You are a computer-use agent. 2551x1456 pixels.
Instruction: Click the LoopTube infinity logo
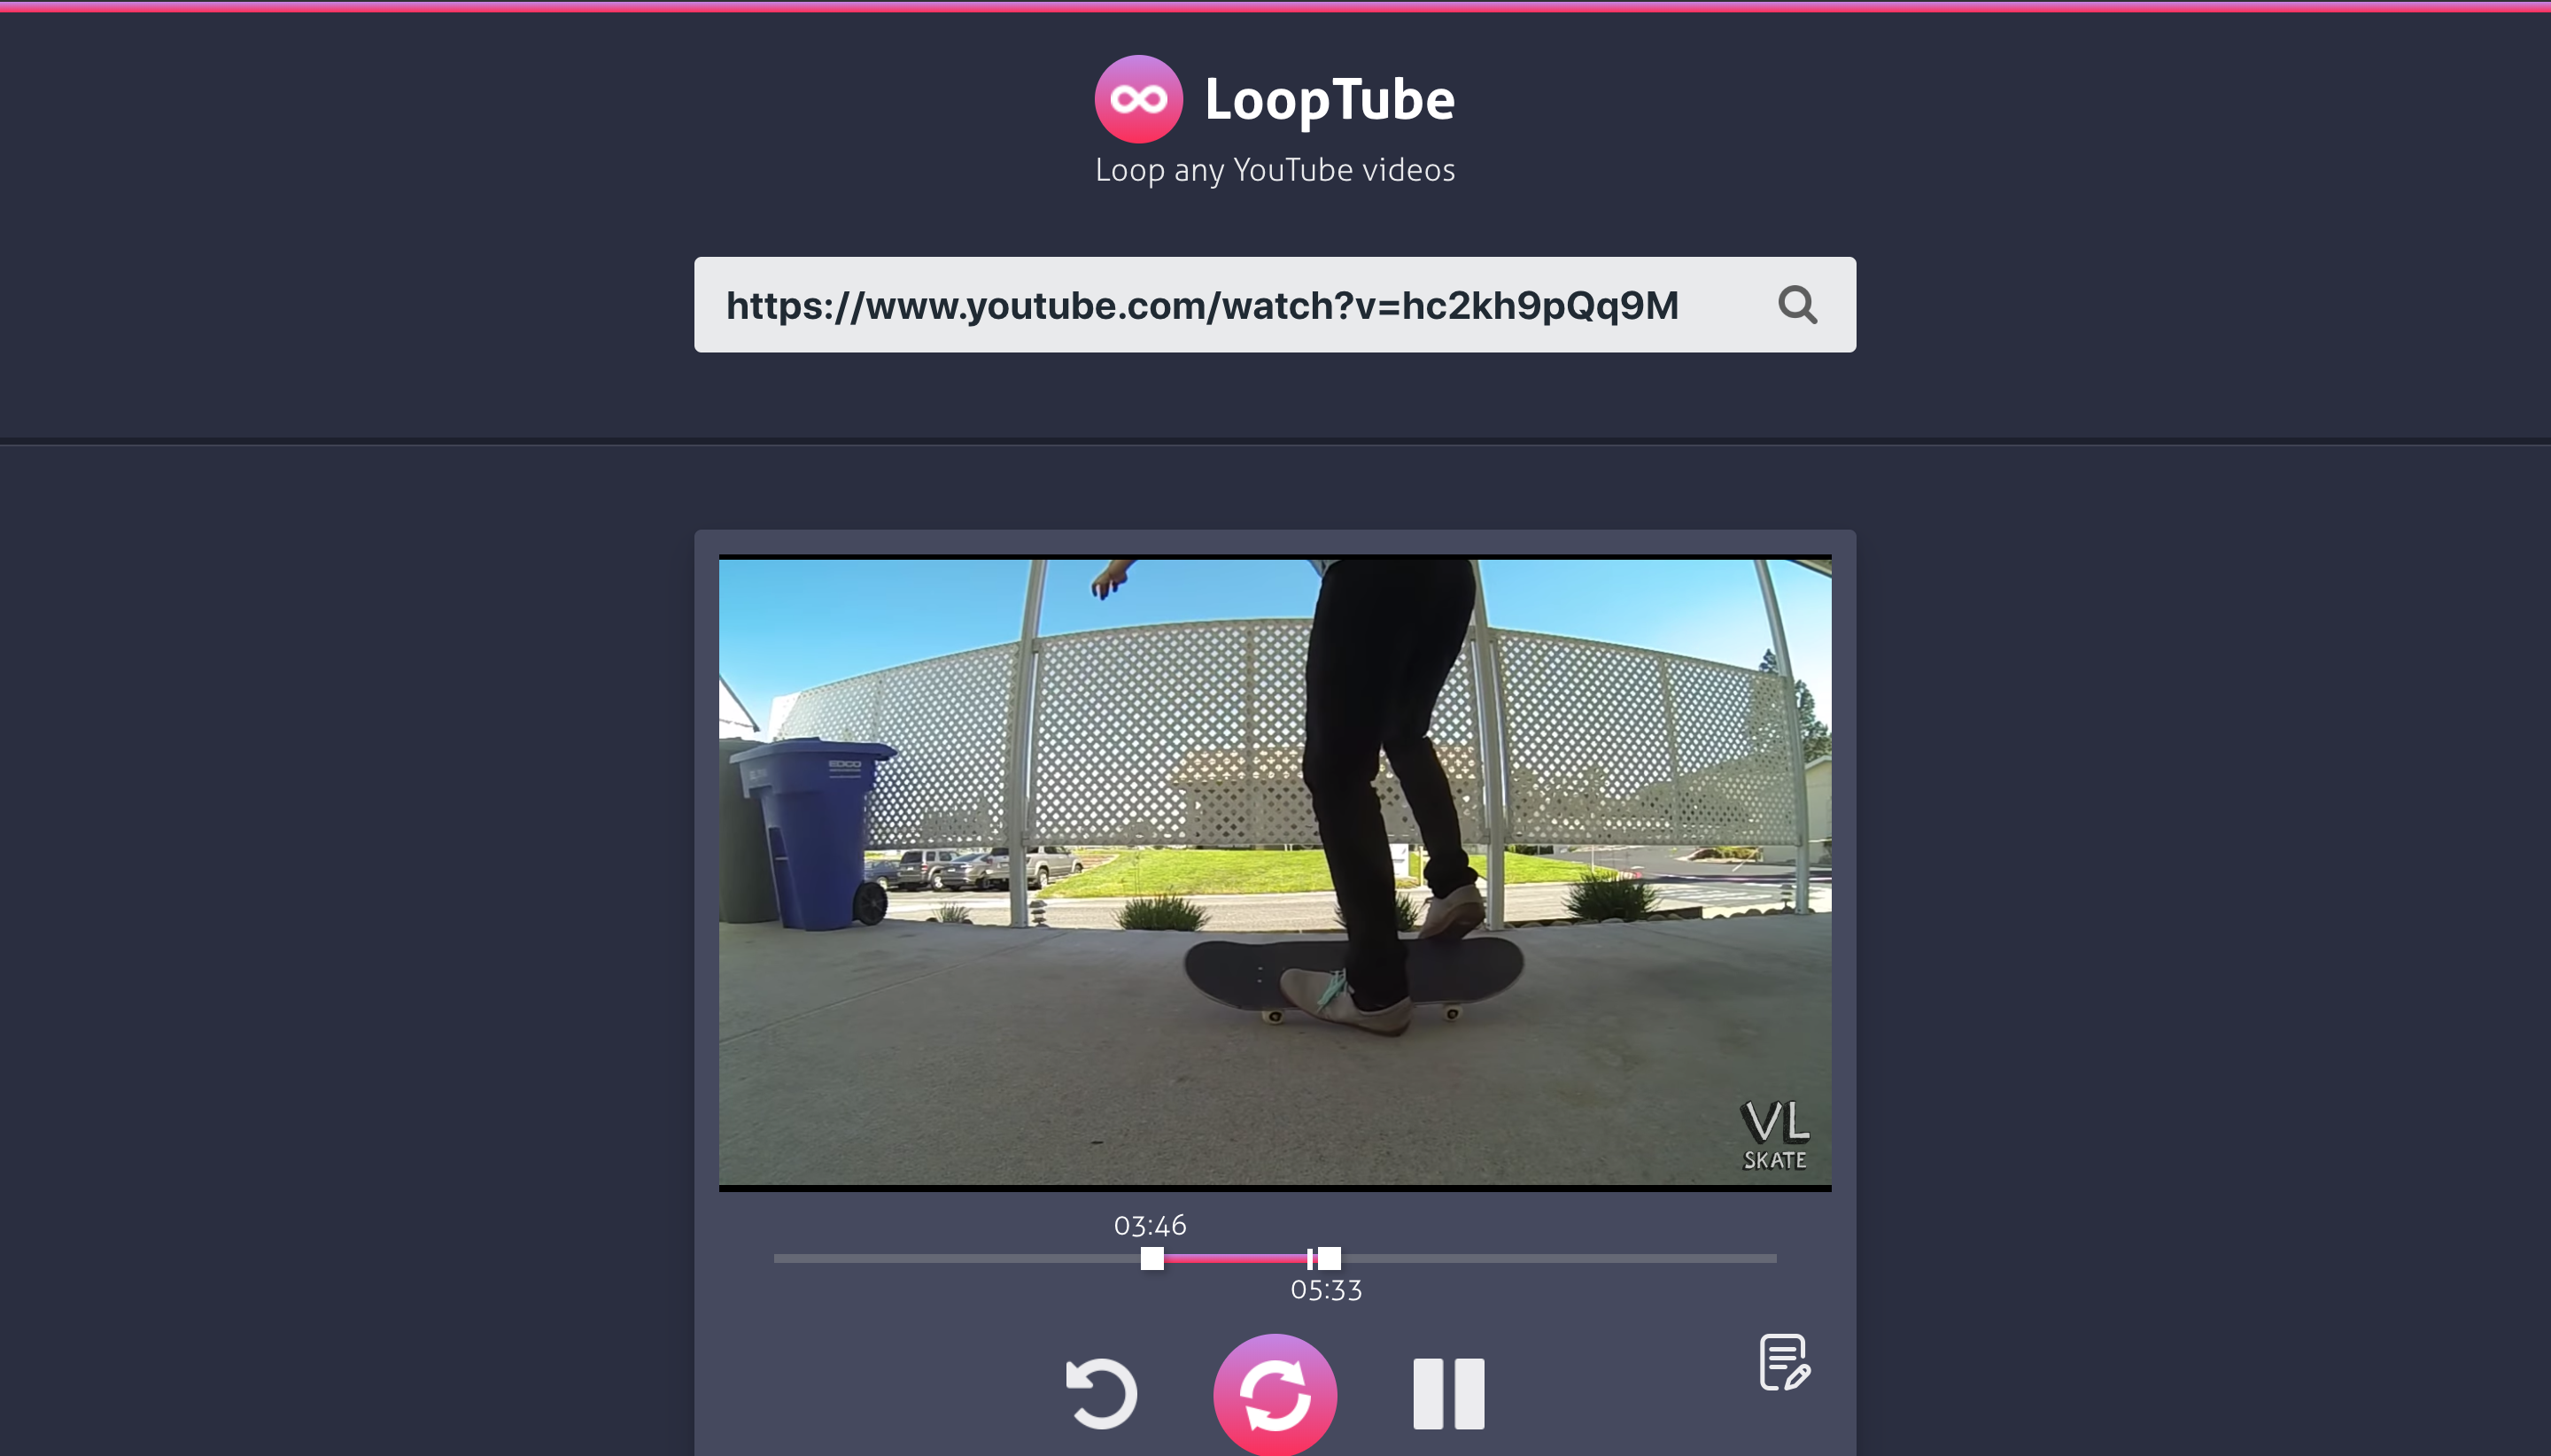coord(1139,97)
